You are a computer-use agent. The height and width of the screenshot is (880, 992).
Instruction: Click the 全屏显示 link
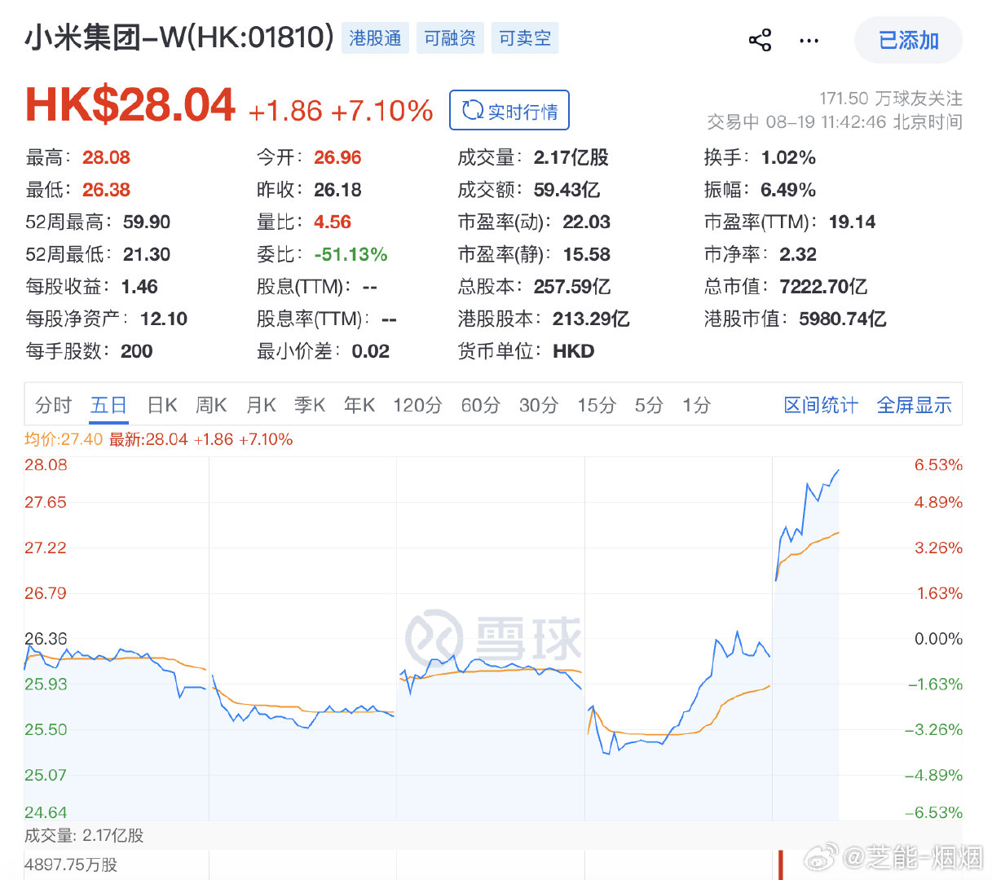click(x=914, y=405)
